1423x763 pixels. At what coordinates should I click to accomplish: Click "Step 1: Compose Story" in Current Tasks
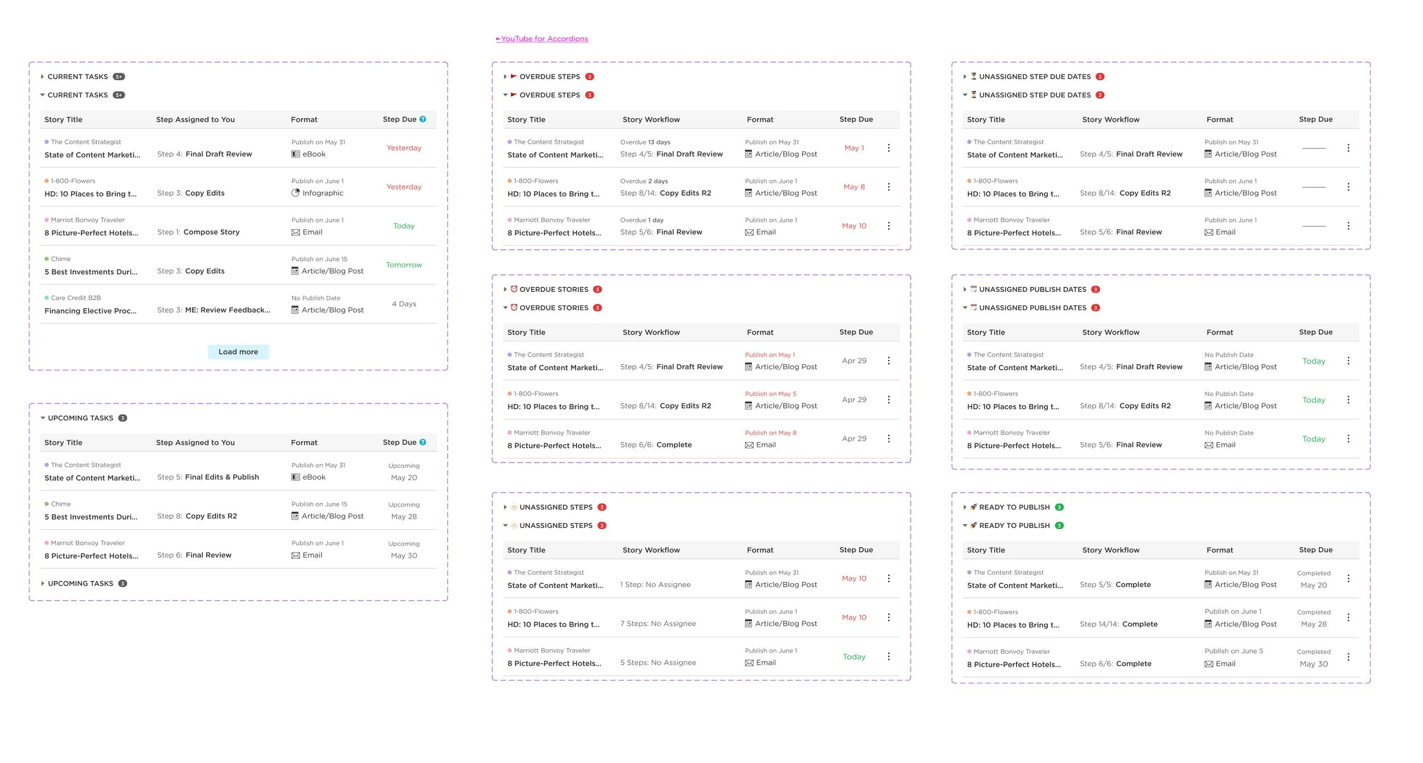coord(198,232)
